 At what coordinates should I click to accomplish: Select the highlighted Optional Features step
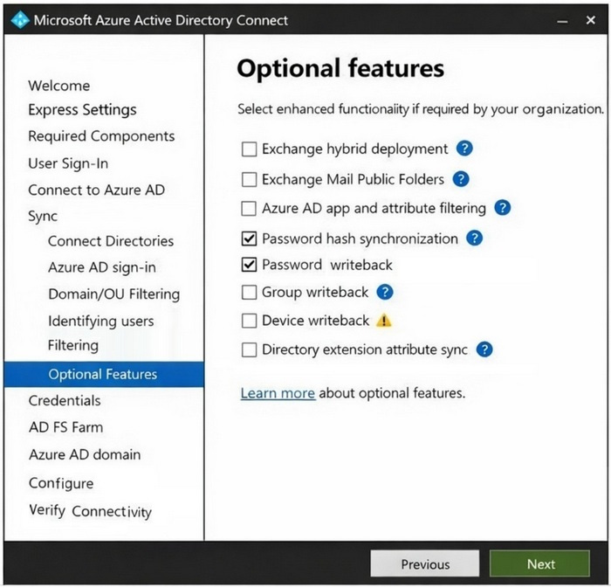(x=104, y=374)
